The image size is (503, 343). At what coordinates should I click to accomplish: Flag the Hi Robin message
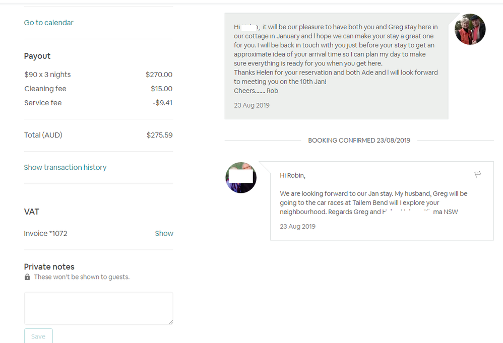tap(478, 174)
